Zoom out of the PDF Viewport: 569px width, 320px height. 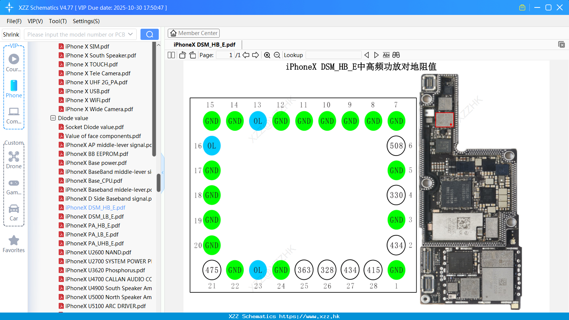click(x=277, y=55)
